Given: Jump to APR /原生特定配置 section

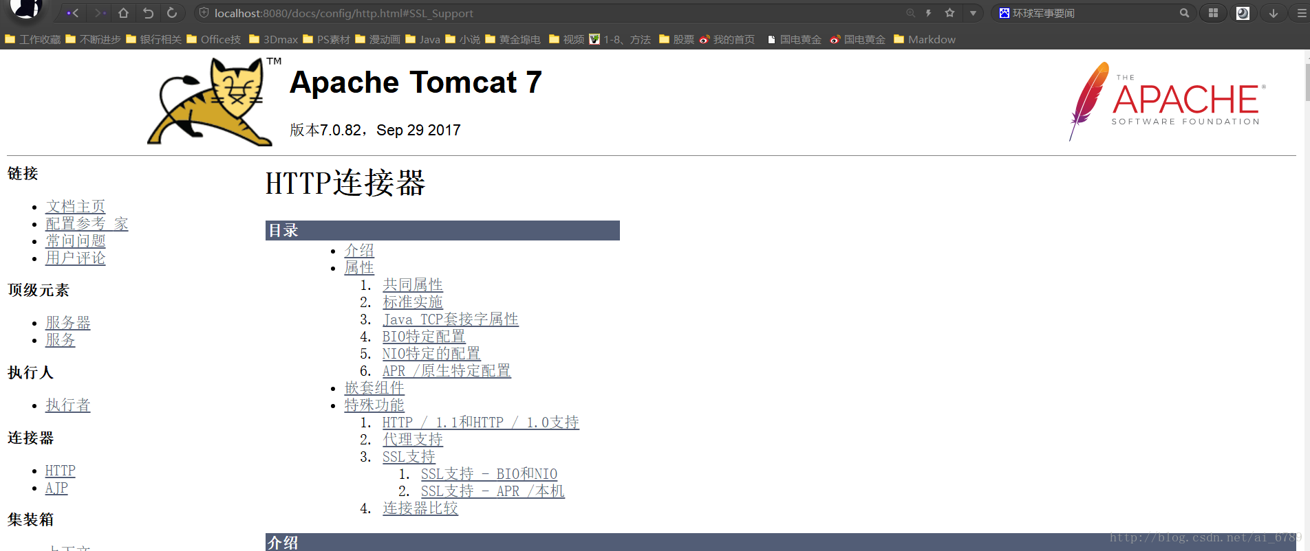Looking at the screenshot, I should click(x=447, y=371).
